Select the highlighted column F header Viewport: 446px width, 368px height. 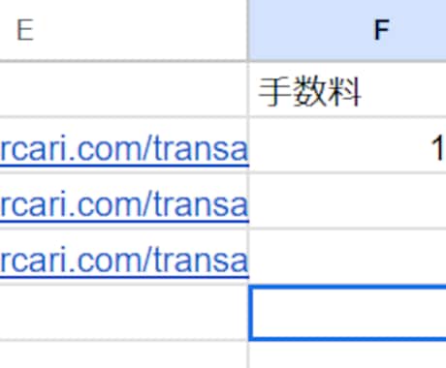click(347, 30)
